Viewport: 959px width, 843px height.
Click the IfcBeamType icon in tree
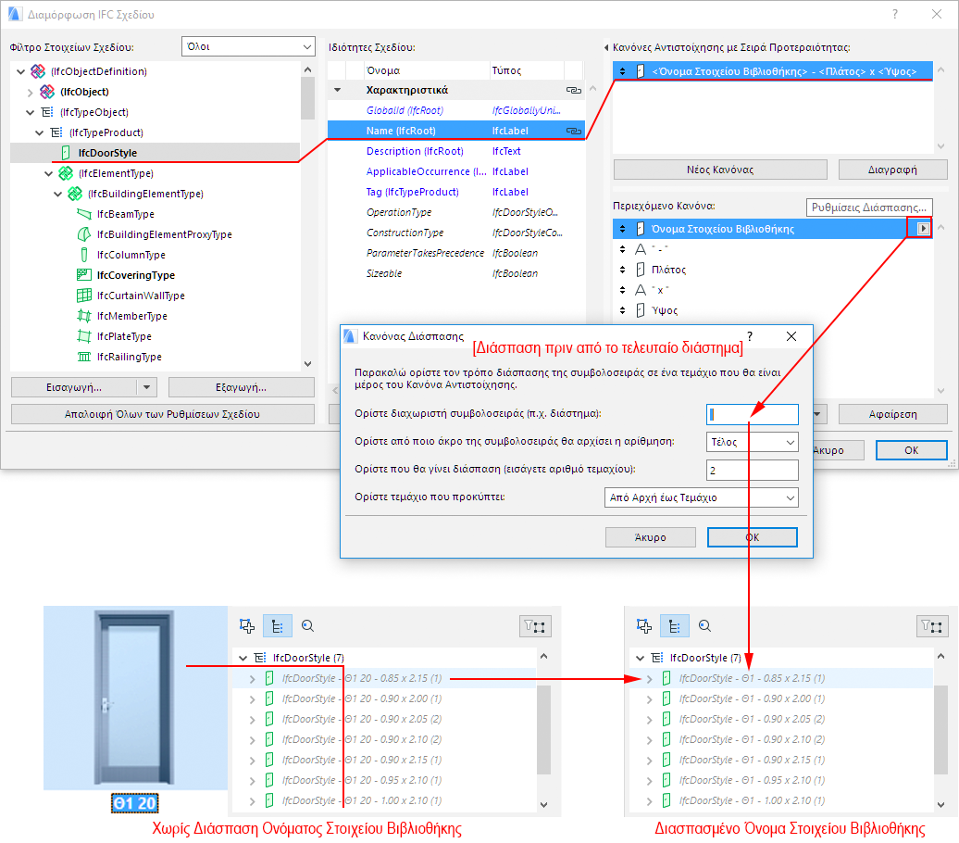point(84,214)
